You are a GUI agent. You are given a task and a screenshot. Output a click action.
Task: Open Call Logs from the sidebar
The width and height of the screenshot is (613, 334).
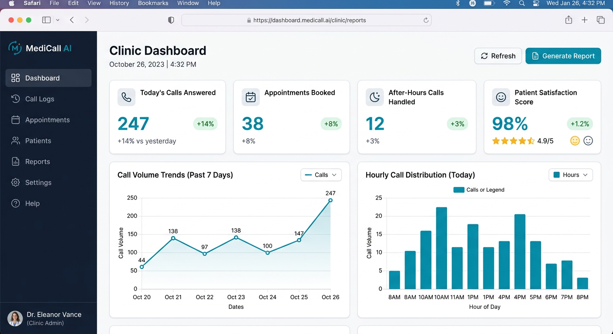pos(15,99)
